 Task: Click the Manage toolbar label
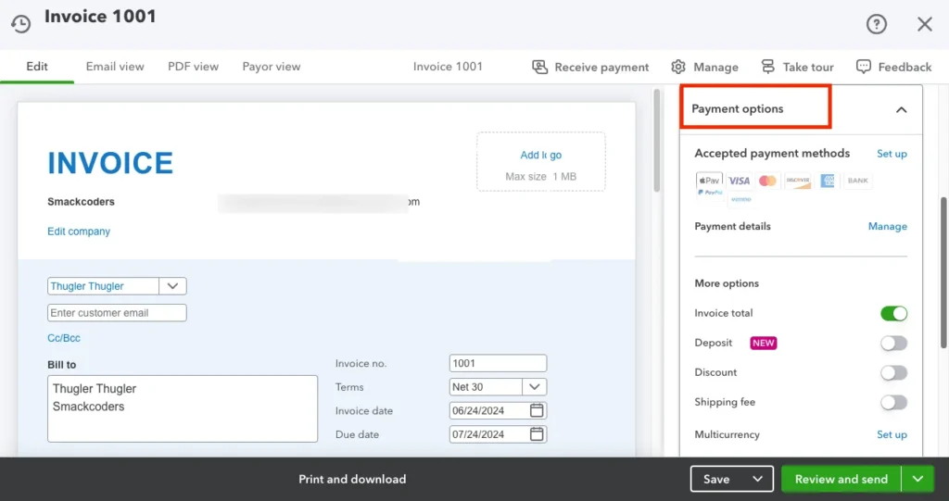tap(715, 68)
